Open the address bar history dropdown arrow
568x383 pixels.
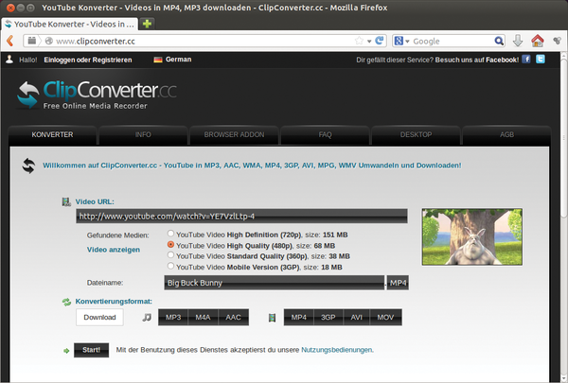point(369,42)
